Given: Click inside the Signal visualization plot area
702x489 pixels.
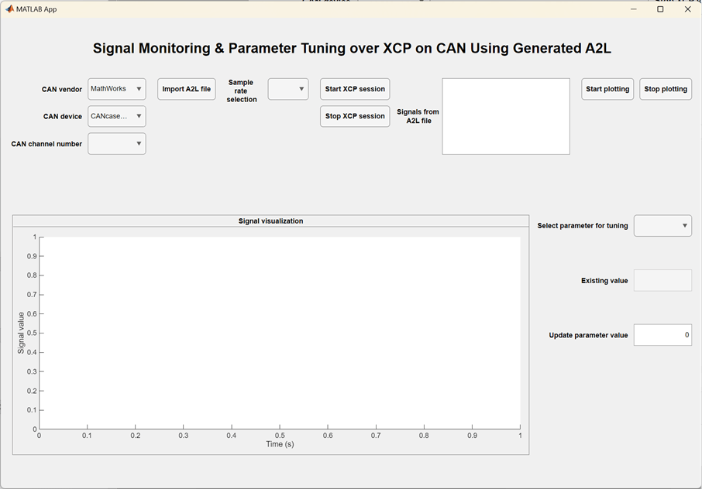Looking at the screenshot, I should [280, 333].
